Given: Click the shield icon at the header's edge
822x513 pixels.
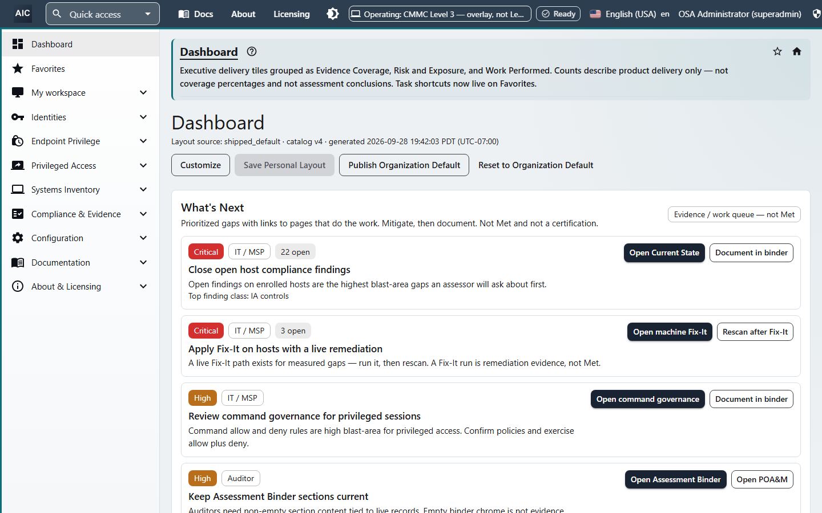Looking at the screenshot, I should pyautogui.click(x=817, y=14).
